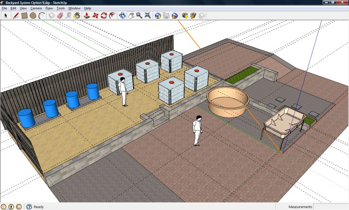Viewport: 349px width, 210px height.
Task: Choose the Rectangle drawing tool
Action: point(24,16)
